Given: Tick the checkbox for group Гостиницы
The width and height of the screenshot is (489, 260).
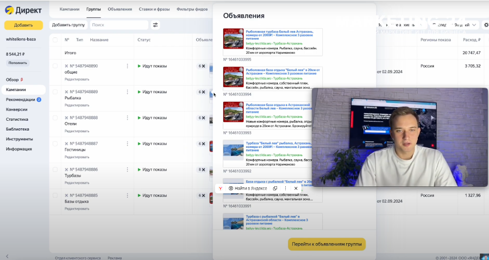Looking at the screenshot, I should coord(55,144).
